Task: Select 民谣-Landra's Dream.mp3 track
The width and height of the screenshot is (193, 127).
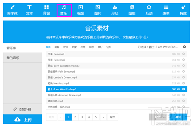Action: pos(116,77)
